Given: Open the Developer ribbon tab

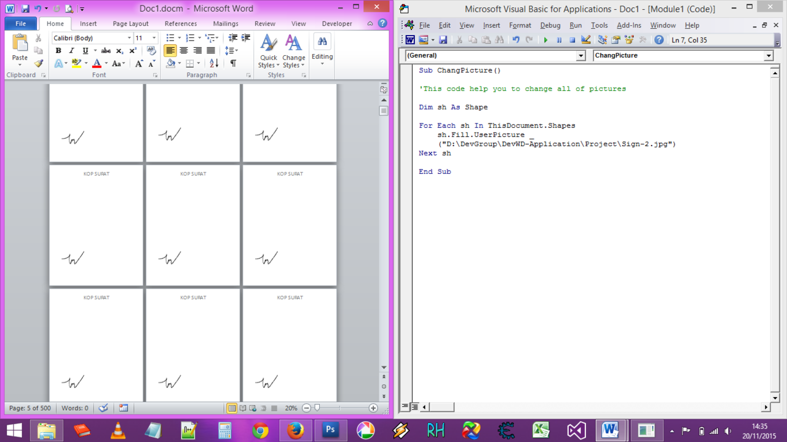Looking at the screenshot, I should (x=337, y=24).
